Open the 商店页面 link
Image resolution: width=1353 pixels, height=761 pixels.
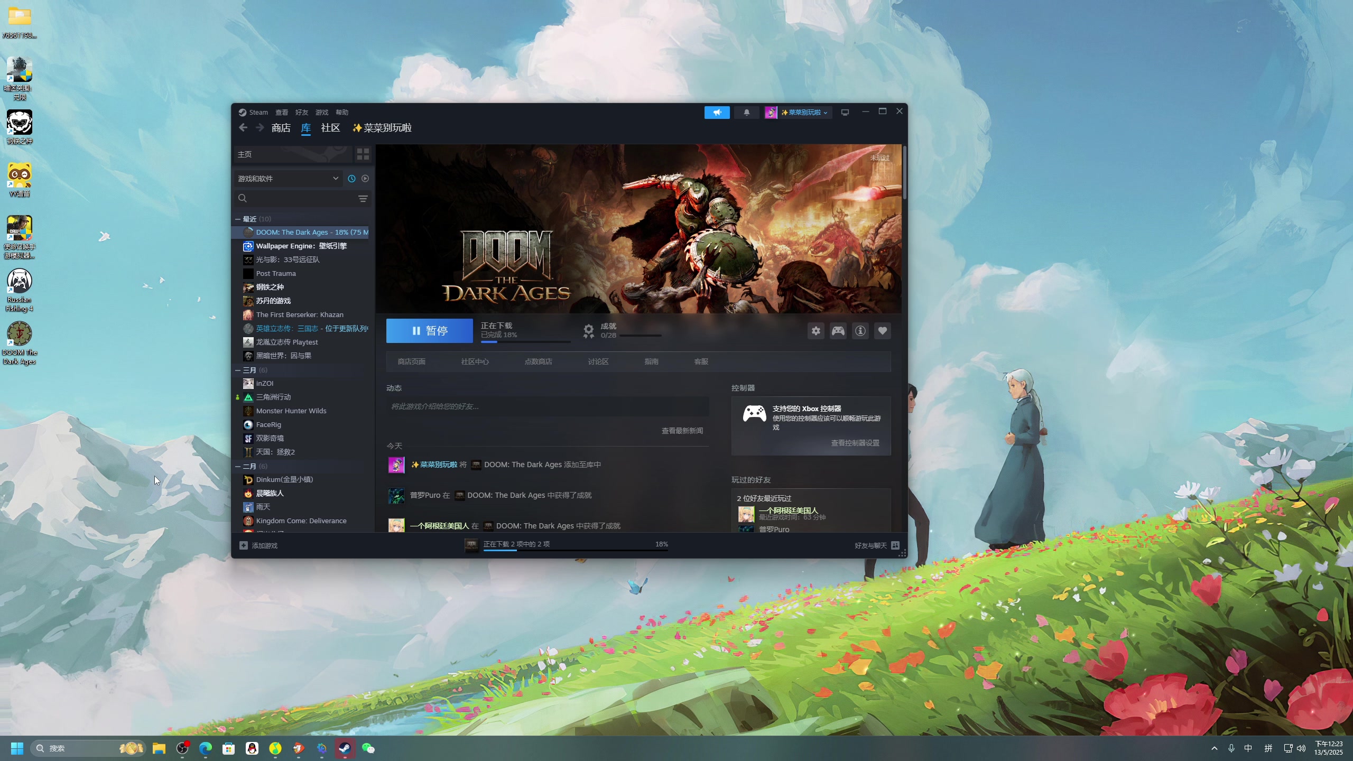[412, 362]
